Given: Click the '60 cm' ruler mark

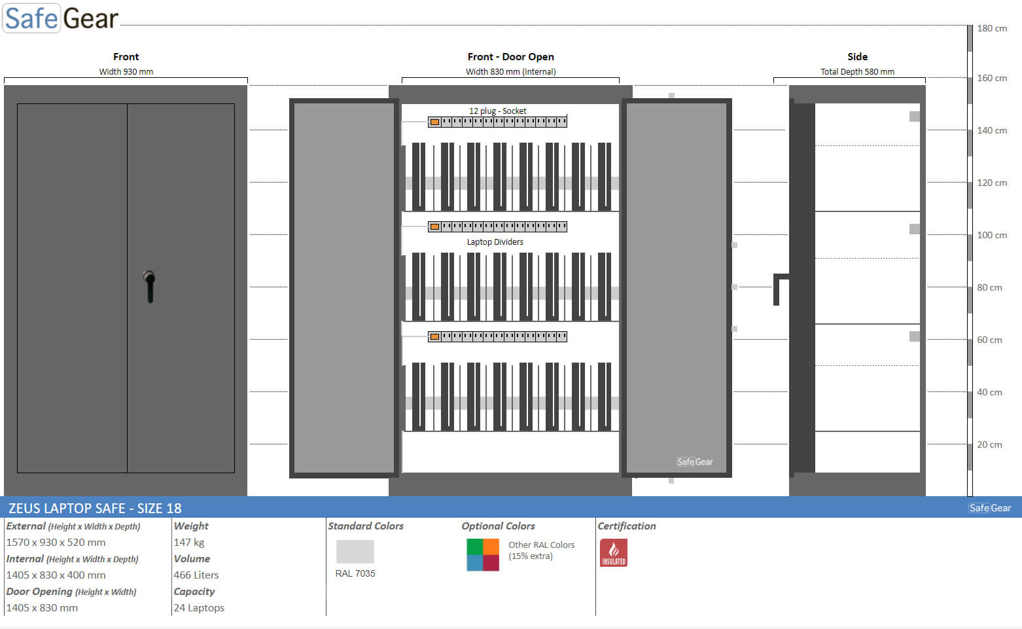Looking at the screenshot, I should click(x=989, y=340).
